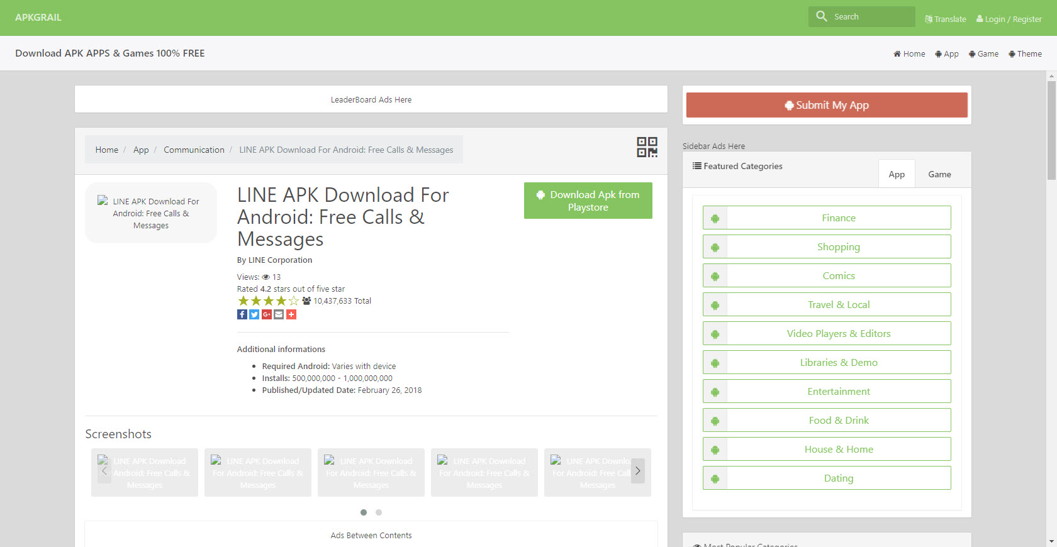Image resolution: width=1057 pixels, height=547 pixels.
Task: Click the Submit My App button
Action: click(x=827, y=105)
